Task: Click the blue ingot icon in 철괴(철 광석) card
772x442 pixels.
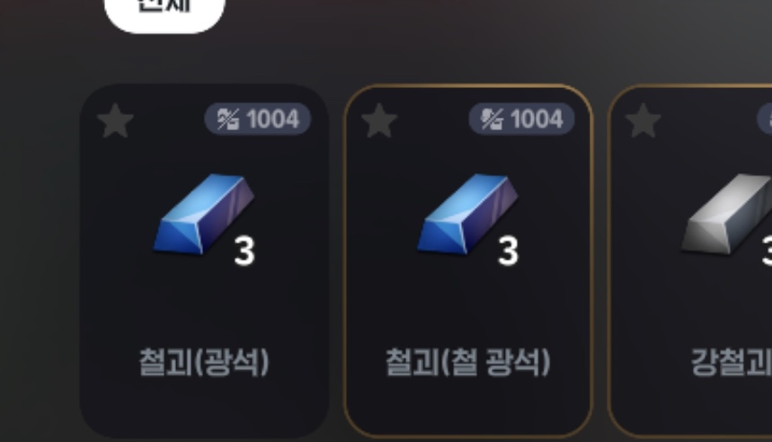Action: [x=467, y=214]
